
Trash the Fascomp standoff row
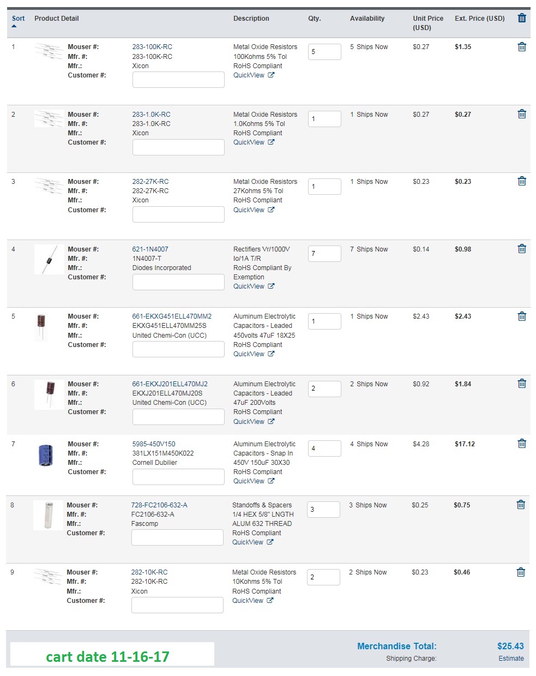pyautogui.click(x=521, y=505)
